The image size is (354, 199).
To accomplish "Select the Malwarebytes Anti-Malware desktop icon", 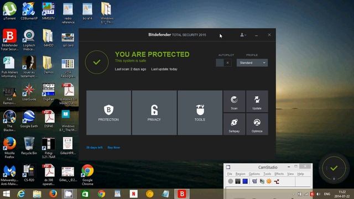I will tap(9, 175).
